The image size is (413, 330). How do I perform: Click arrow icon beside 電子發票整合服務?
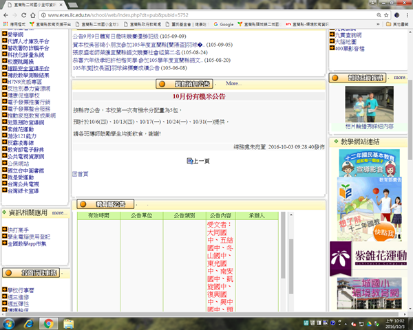coord(5,109)
